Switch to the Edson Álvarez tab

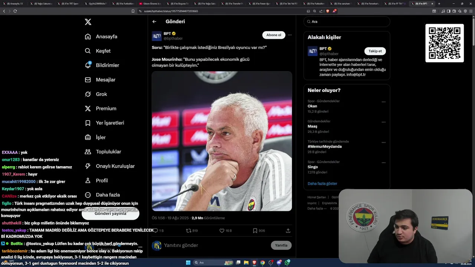151,4
